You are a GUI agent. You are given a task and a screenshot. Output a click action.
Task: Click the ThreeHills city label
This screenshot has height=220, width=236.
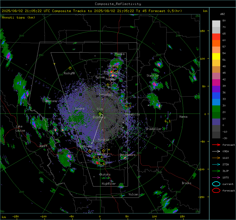pos(132,114)
